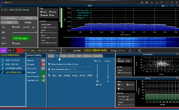Mute audio with the speaker icon
The image size is (179, 110).
(x=139, y=51)
